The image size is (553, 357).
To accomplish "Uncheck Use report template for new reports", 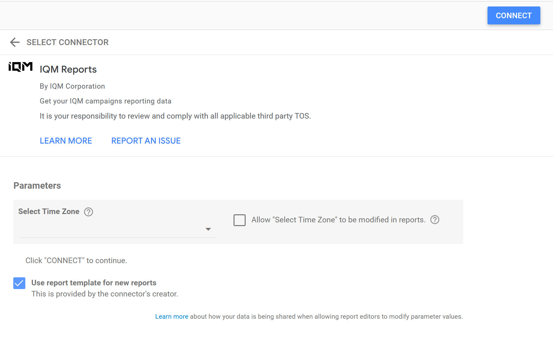I will click(19, 283).
